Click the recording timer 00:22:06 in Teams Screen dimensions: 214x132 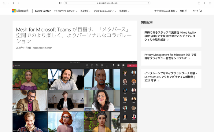point(17,66)
